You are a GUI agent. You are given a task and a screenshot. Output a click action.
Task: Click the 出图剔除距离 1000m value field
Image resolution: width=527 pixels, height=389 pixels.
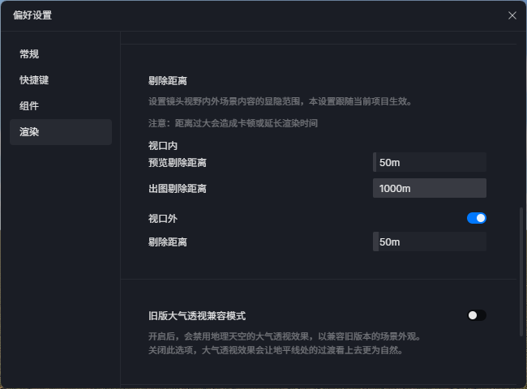click(430, 188)
